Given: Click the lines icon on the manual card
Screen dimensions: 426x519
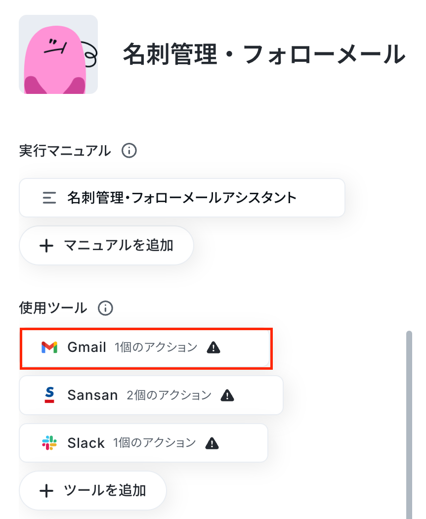Looking at the screenshot, I should (x=49, y=198).
